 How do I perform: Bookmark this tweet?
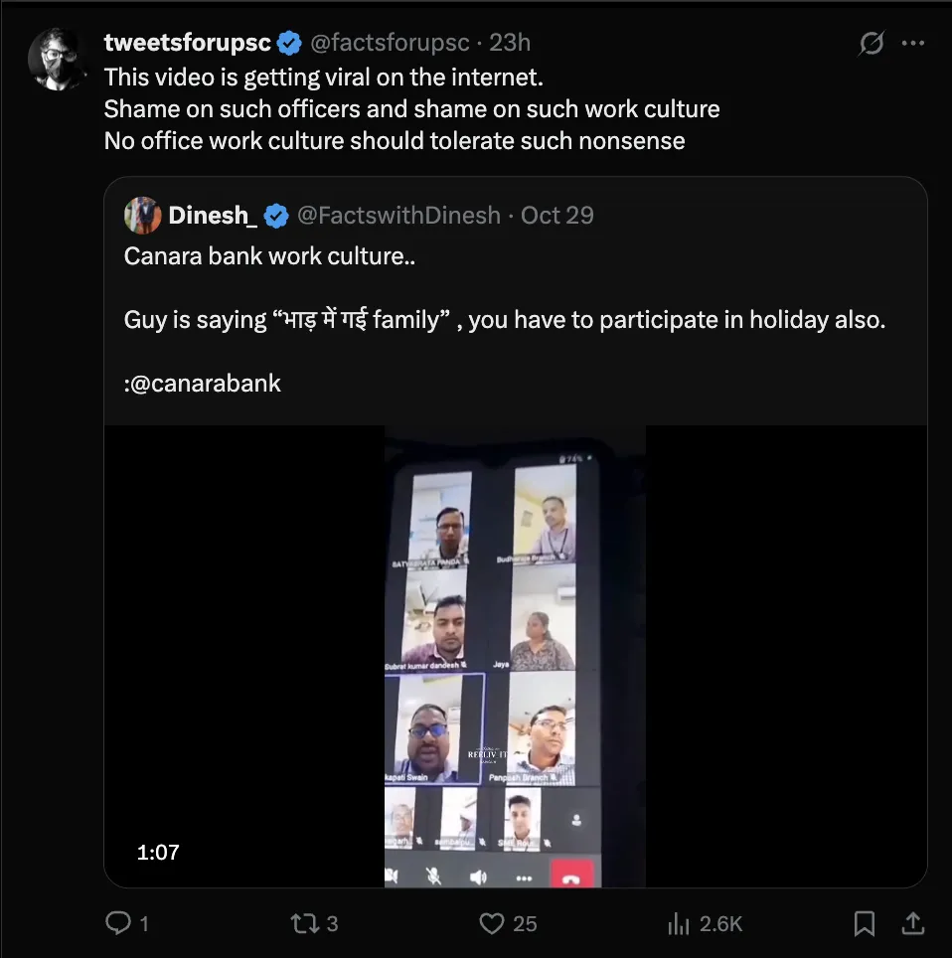click(x=865, y=923)
